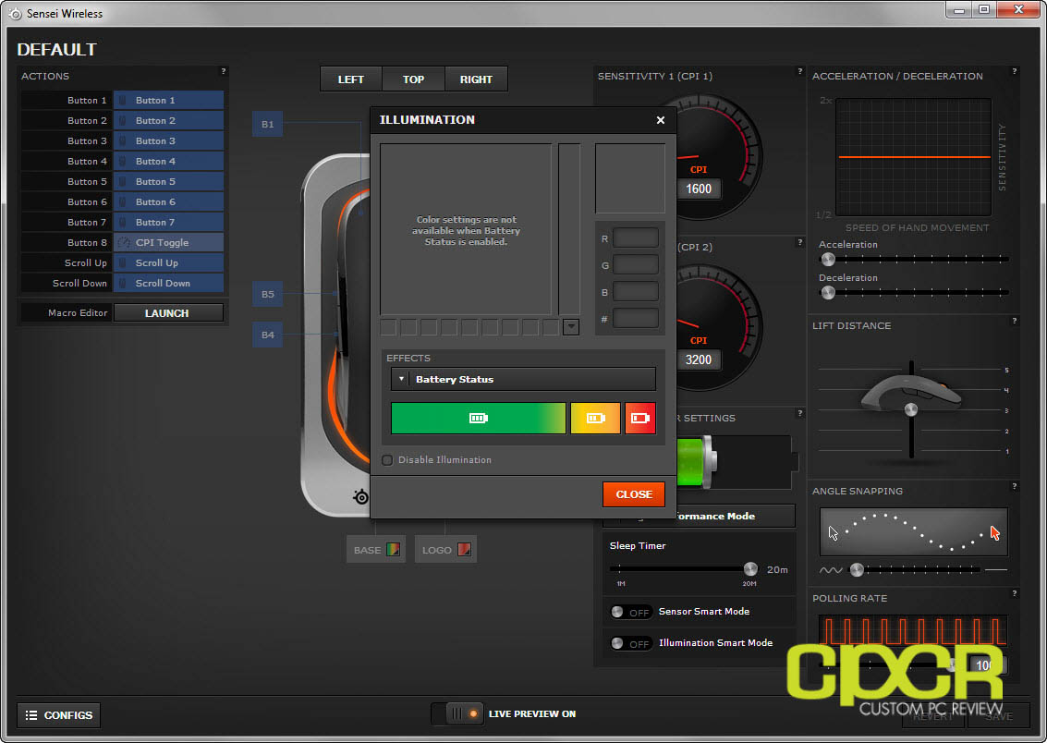
Task: Open the Button 7 action dropdown
Action: 168,223
